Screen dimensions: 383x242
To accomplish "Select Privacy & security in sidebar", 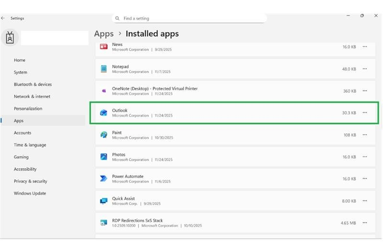I will click(x=30, y=181).
